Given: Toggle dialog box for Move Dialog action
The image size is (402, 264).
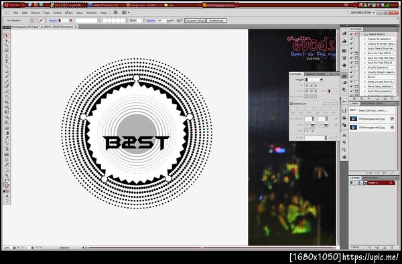Looking at the screenshot, I should pyautogui.click(x=356, y=86).
